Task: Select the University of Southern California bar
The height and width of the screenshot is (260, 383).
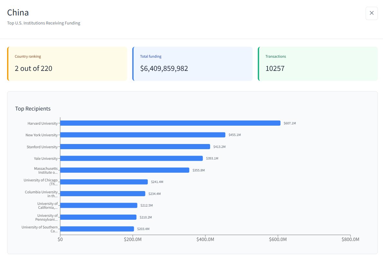Action: coord(97,229)
